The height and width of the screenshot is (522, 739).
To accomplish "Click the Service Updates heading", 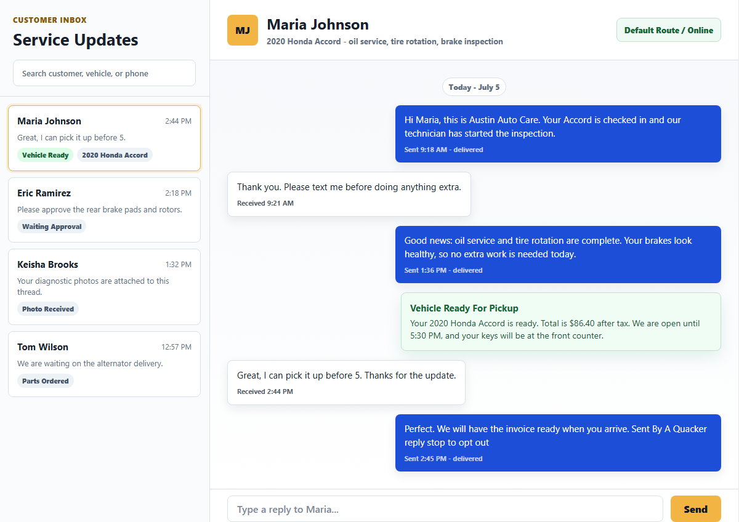I will point(76,40).
